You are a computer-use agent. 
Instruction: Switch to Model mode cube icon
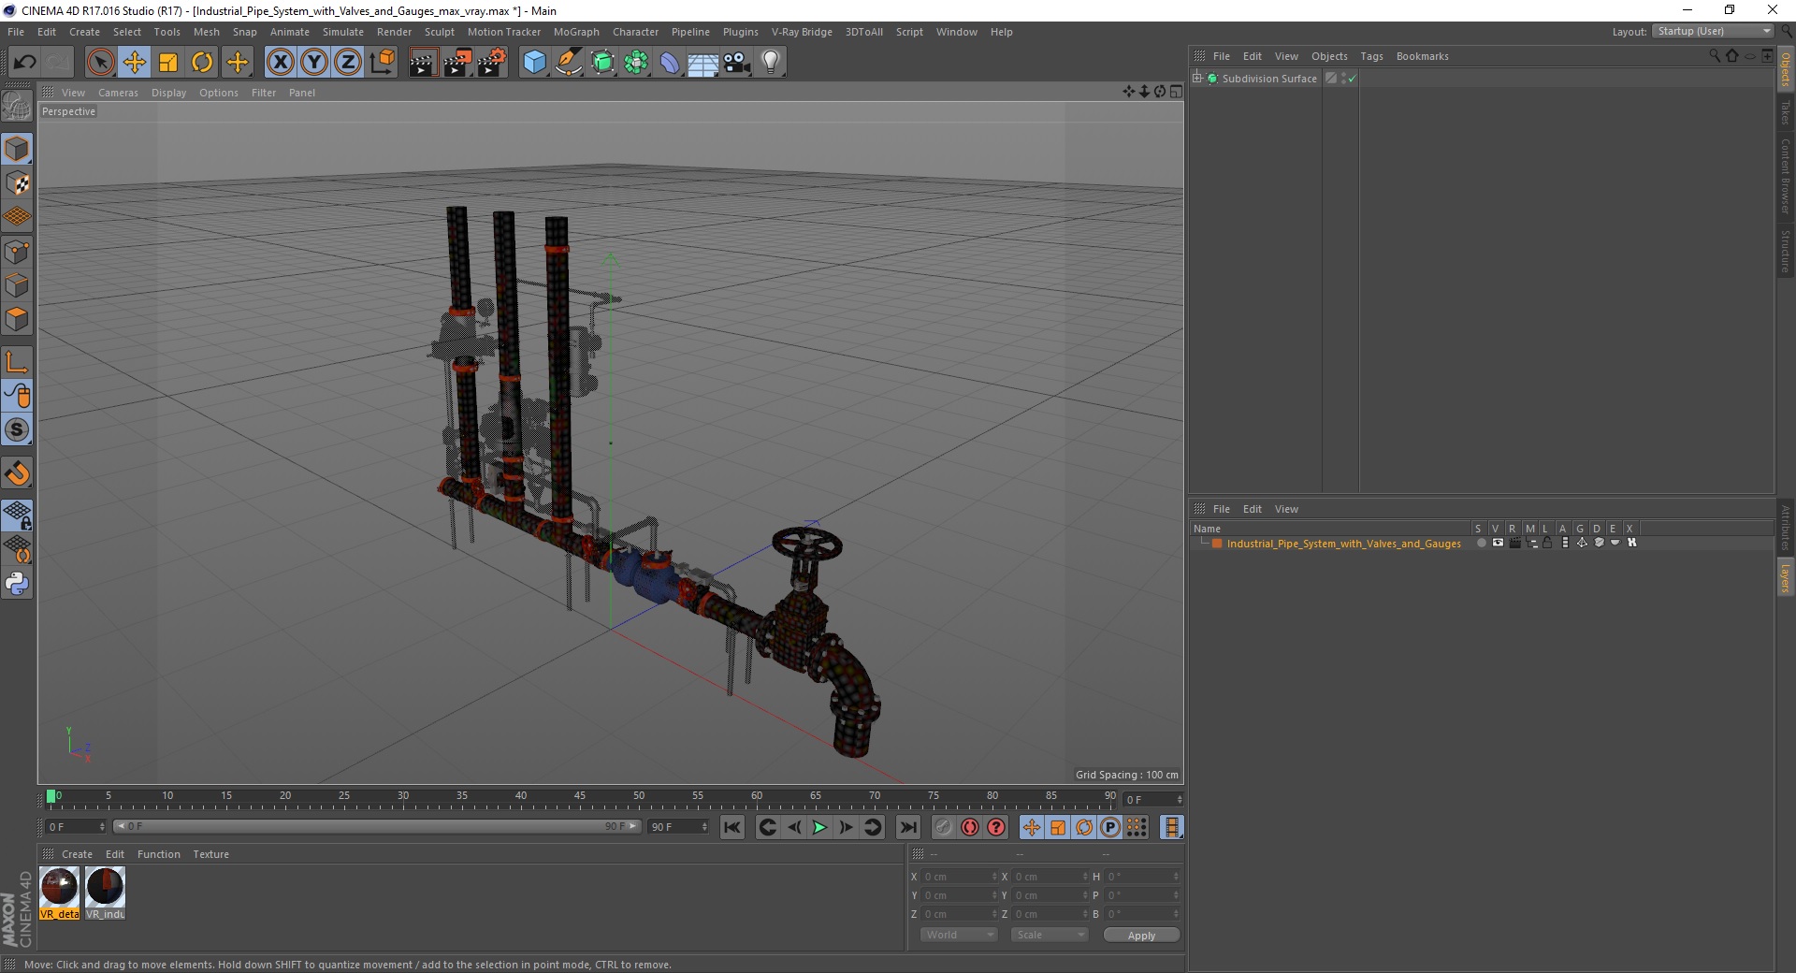[17, 150]
